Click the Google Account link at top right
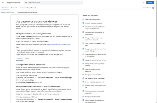The width and height of the screenshot is (157, 103). pyautogui.click(x=147, y=8)
